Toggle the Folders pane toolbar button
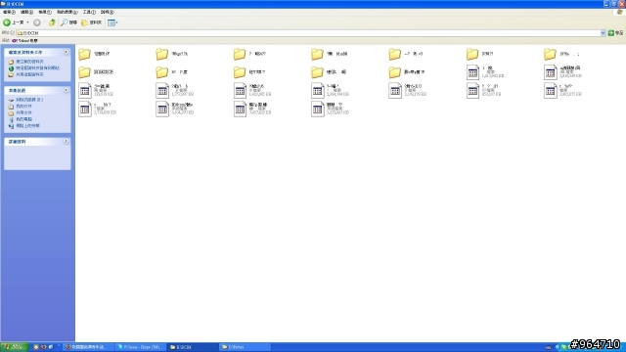626x352 pixels. tap(91, 22)
